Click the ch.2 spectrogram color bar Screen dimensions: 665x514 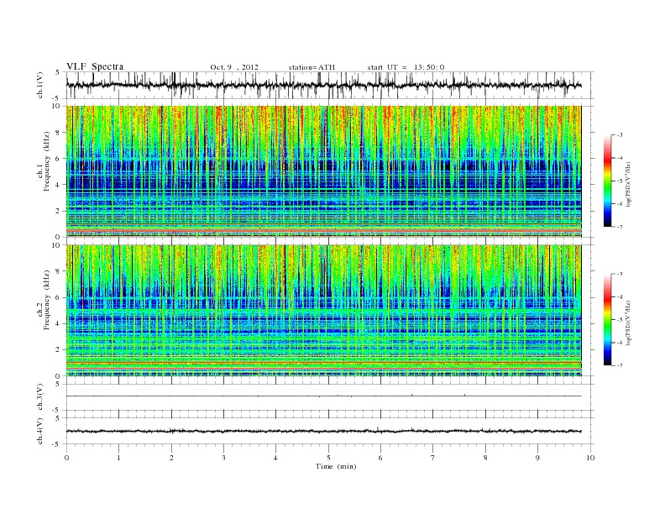[x=608, y=319]
